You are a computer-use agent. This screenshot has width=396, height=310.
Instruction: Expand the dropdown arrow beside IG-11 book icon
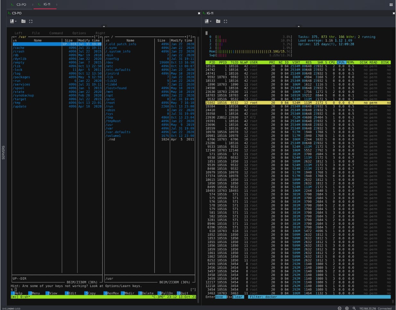(211, 22)
